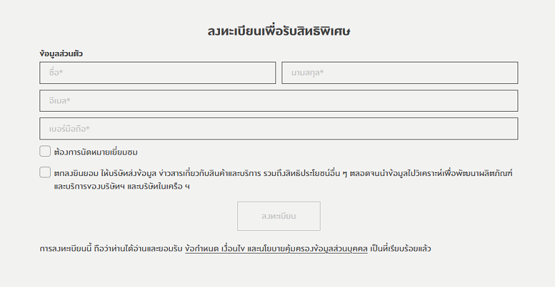Screen dimensions: 555x287
Task: Click the เป็นที่เรียบร้อยแล้ว ending text
Action: click(x=401, y=248)
